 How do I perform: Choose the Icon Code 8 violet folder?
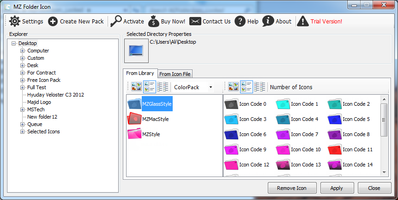(x=335, y=134)
